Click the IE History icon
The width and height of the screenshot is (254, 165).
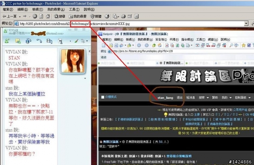pos(107,16)
